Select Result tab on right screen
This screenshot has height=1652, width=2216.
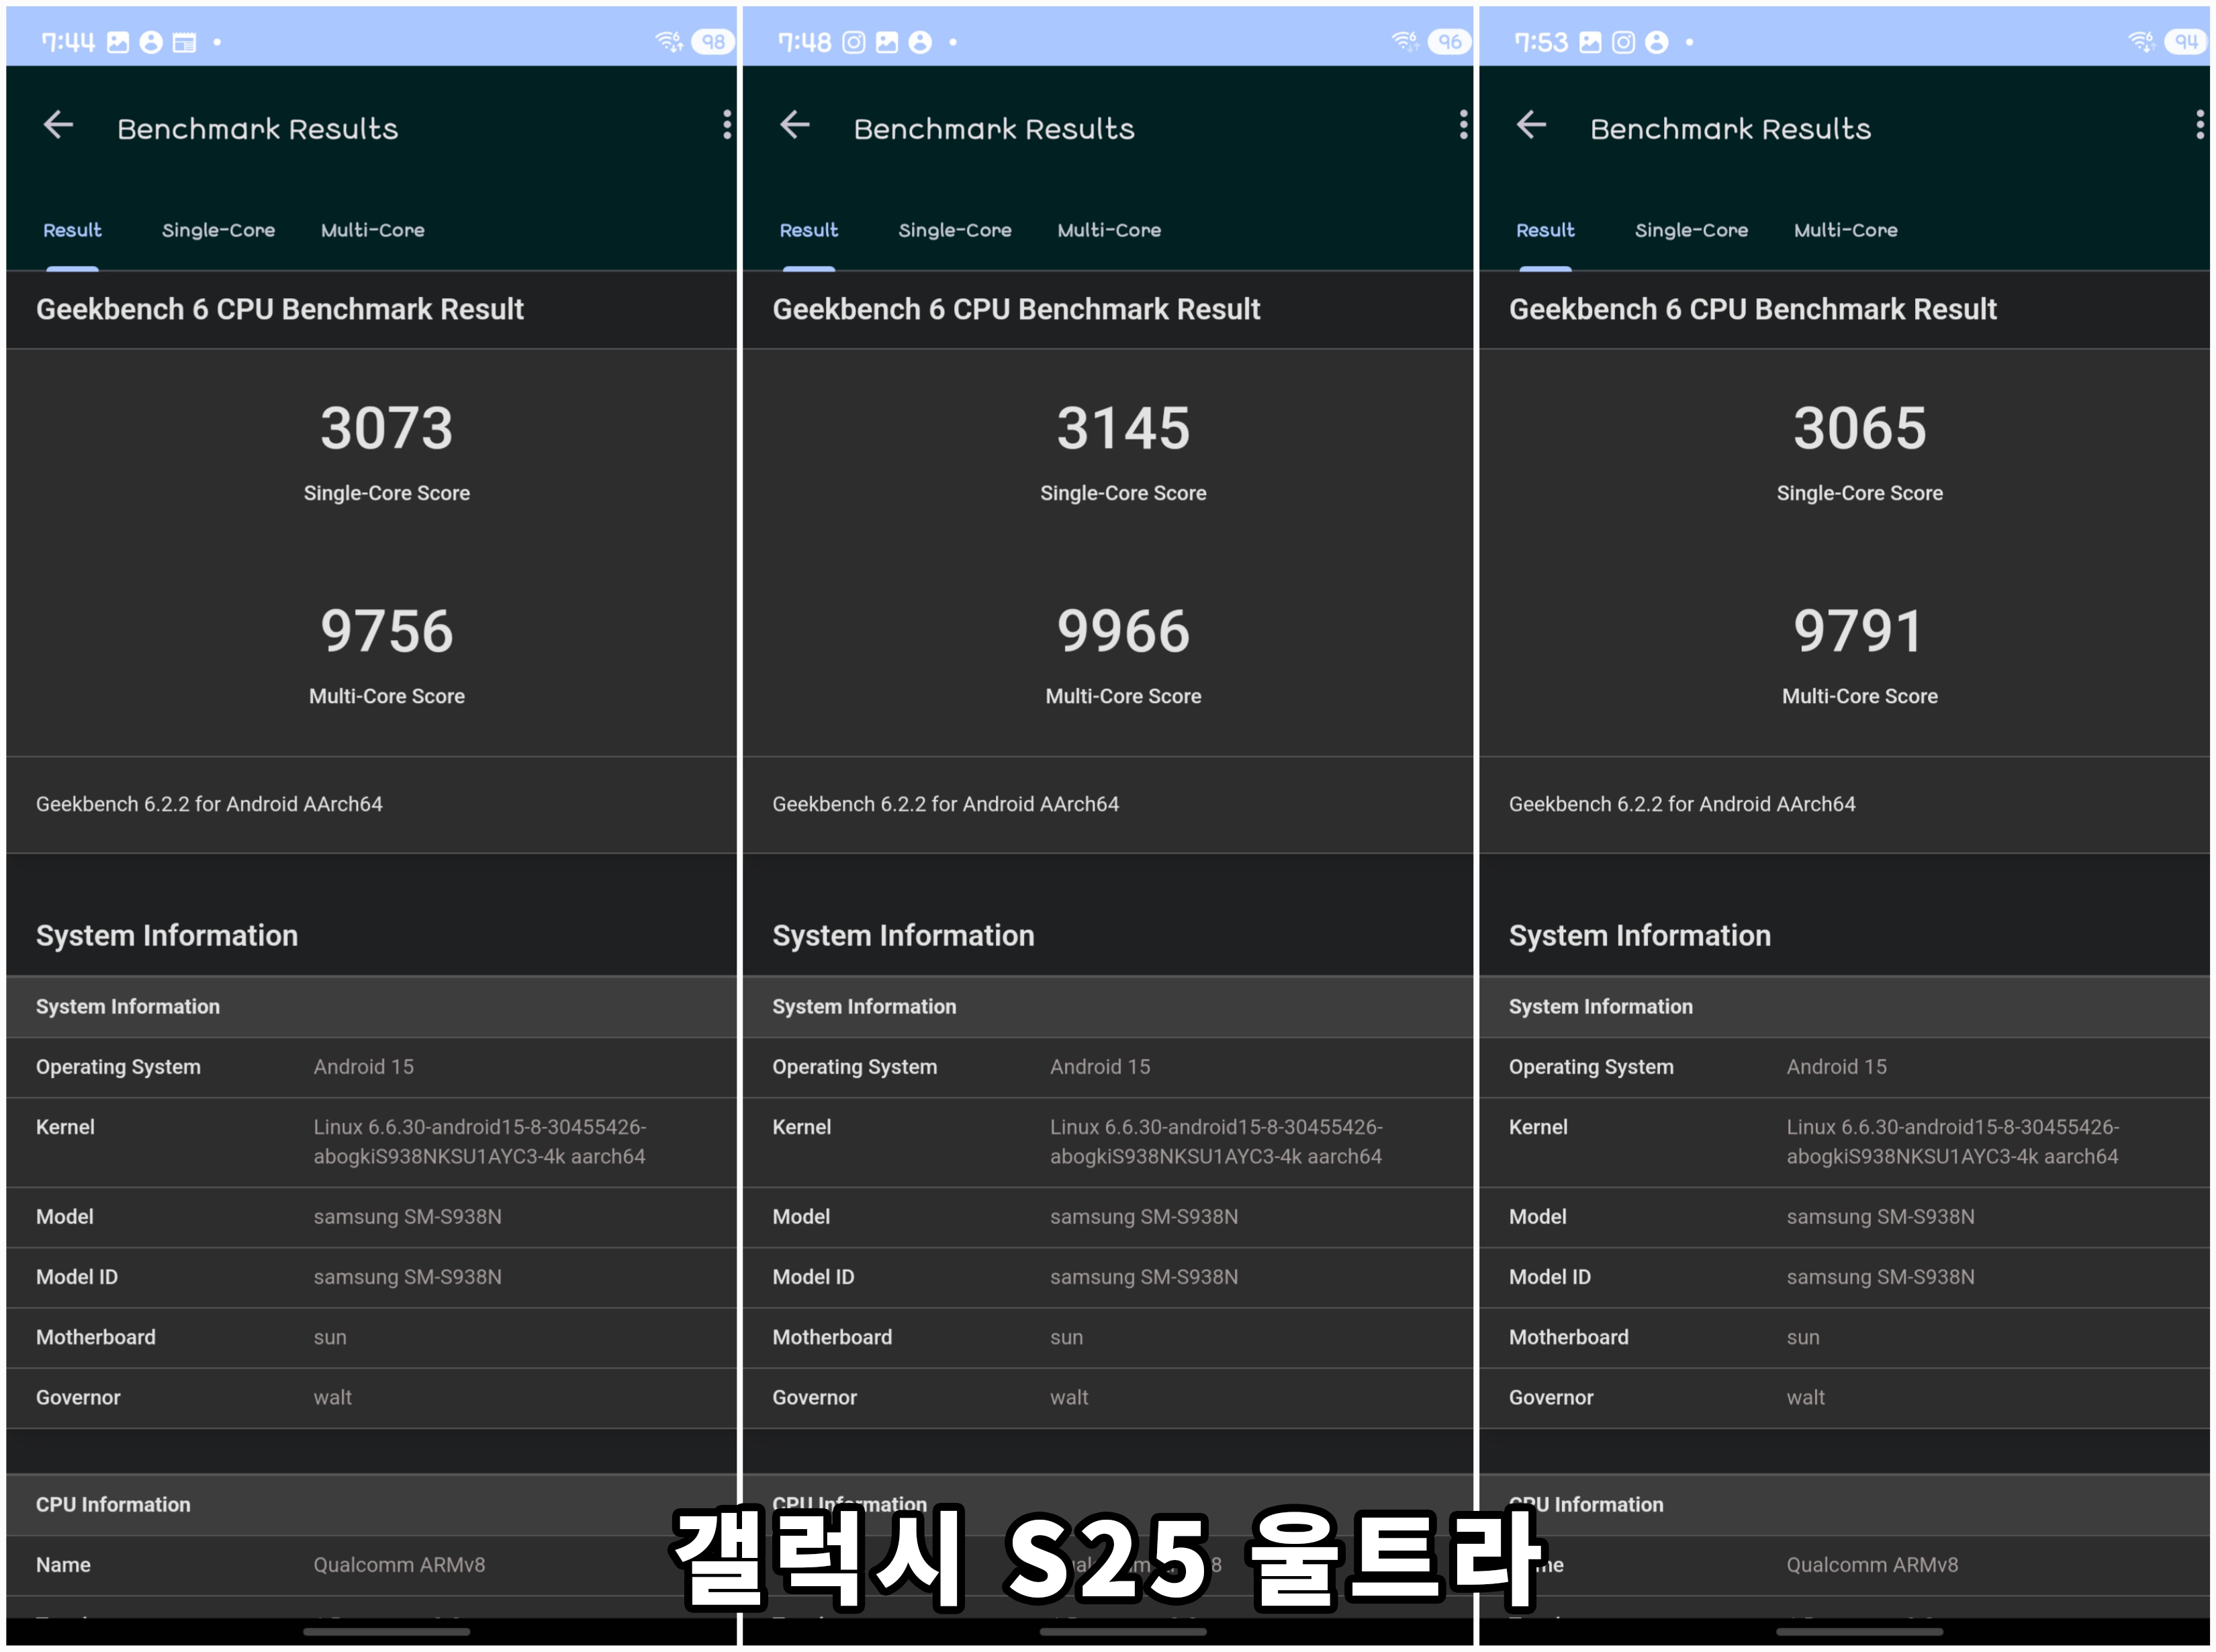tap(1544, 230)
